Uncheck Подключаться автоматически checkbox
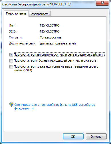Screen dimensions: 111x144 click(11, 55)
